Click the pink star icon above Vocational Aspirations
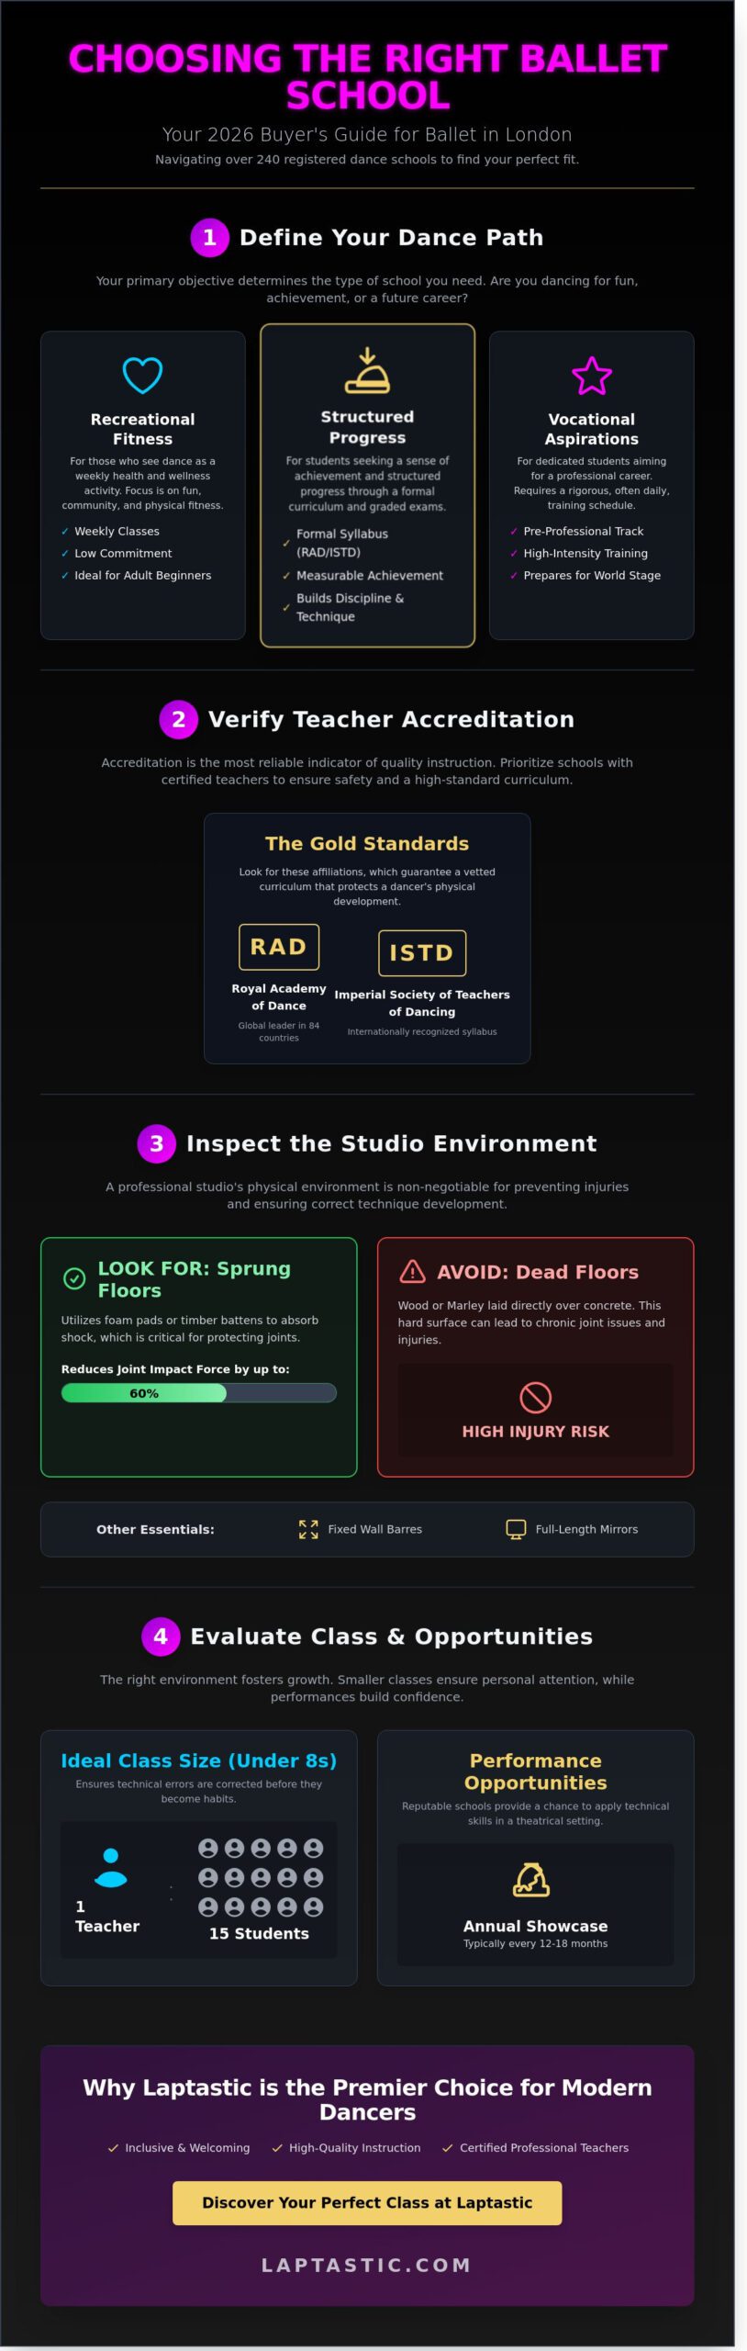The image size is (747, 2351). (x=591, y=375)
